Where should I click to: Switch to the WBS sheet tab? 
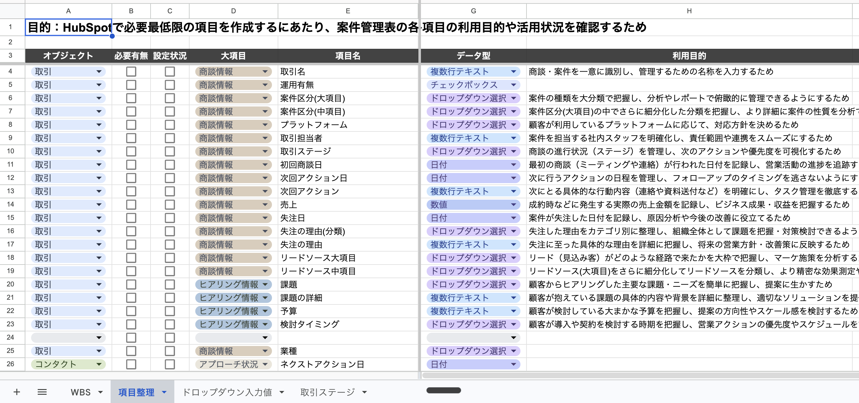(81, 392)
